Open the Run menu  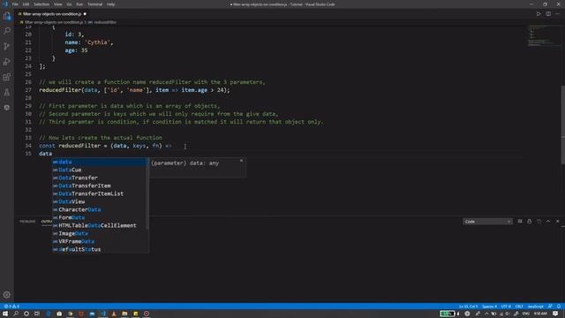[x=79, y=4]
